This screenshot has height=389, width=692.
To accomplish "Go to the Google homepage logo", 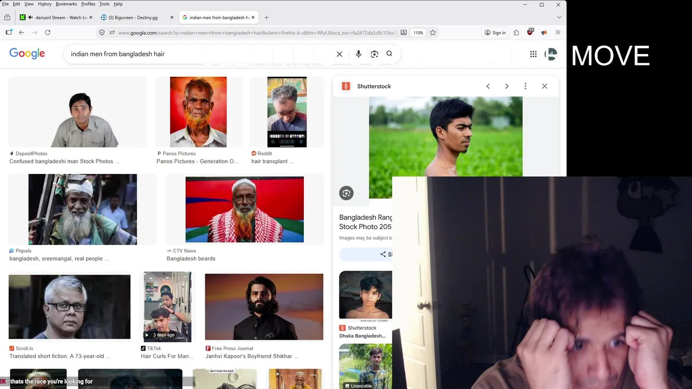I will point(27,53).
